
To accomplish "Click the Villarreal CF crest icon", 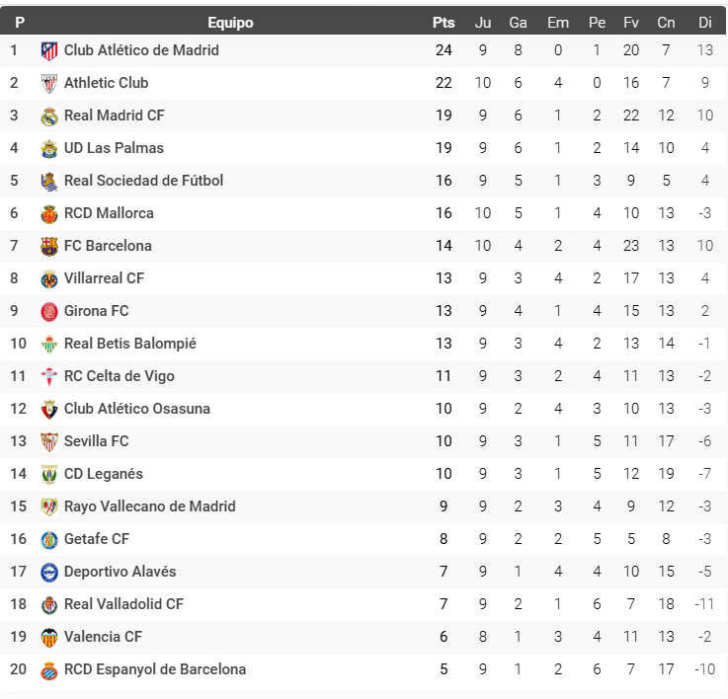I will (49, 278).
